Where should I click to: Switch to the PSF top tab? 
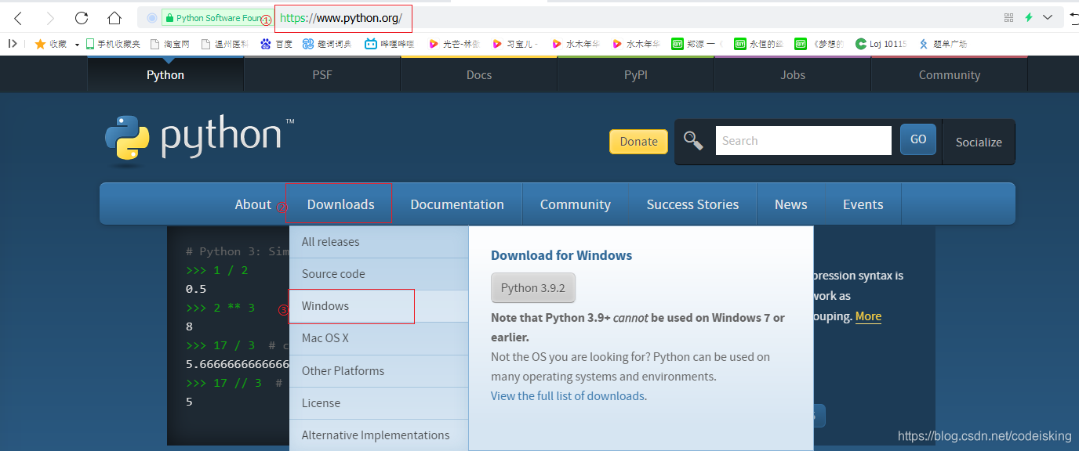pyautogui.click(x=322, y=75)
